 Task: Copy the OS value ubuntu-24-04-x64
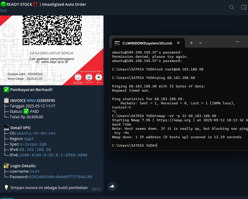tap(36, 133)
